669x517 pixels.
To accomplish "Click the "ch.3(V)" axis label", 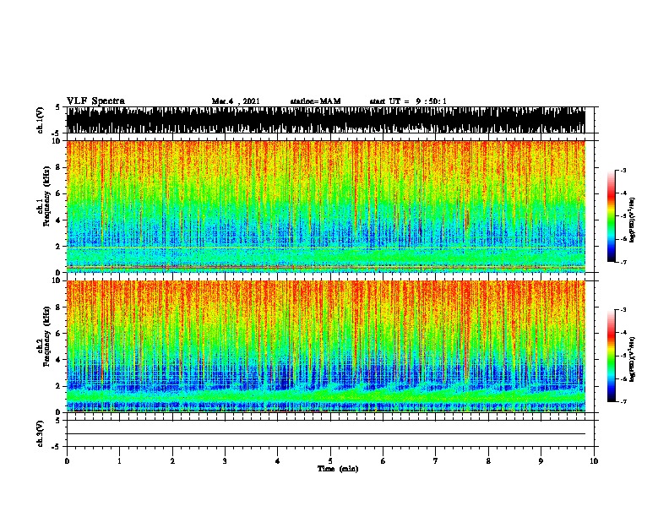I will pos(41,433).
